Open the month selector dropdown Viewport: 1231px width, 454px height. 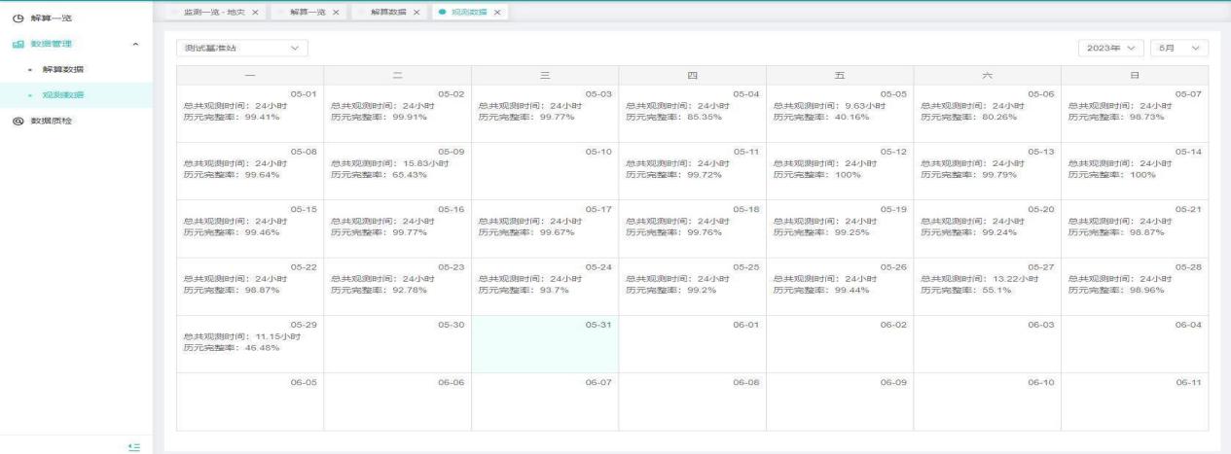tap(1178, 48)
